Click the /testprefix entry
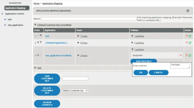 (154, 55)
